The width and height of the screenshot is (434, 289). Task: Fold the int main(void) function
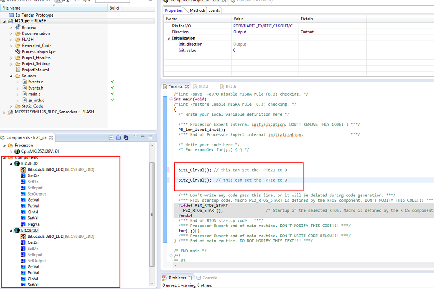(171, 99)
